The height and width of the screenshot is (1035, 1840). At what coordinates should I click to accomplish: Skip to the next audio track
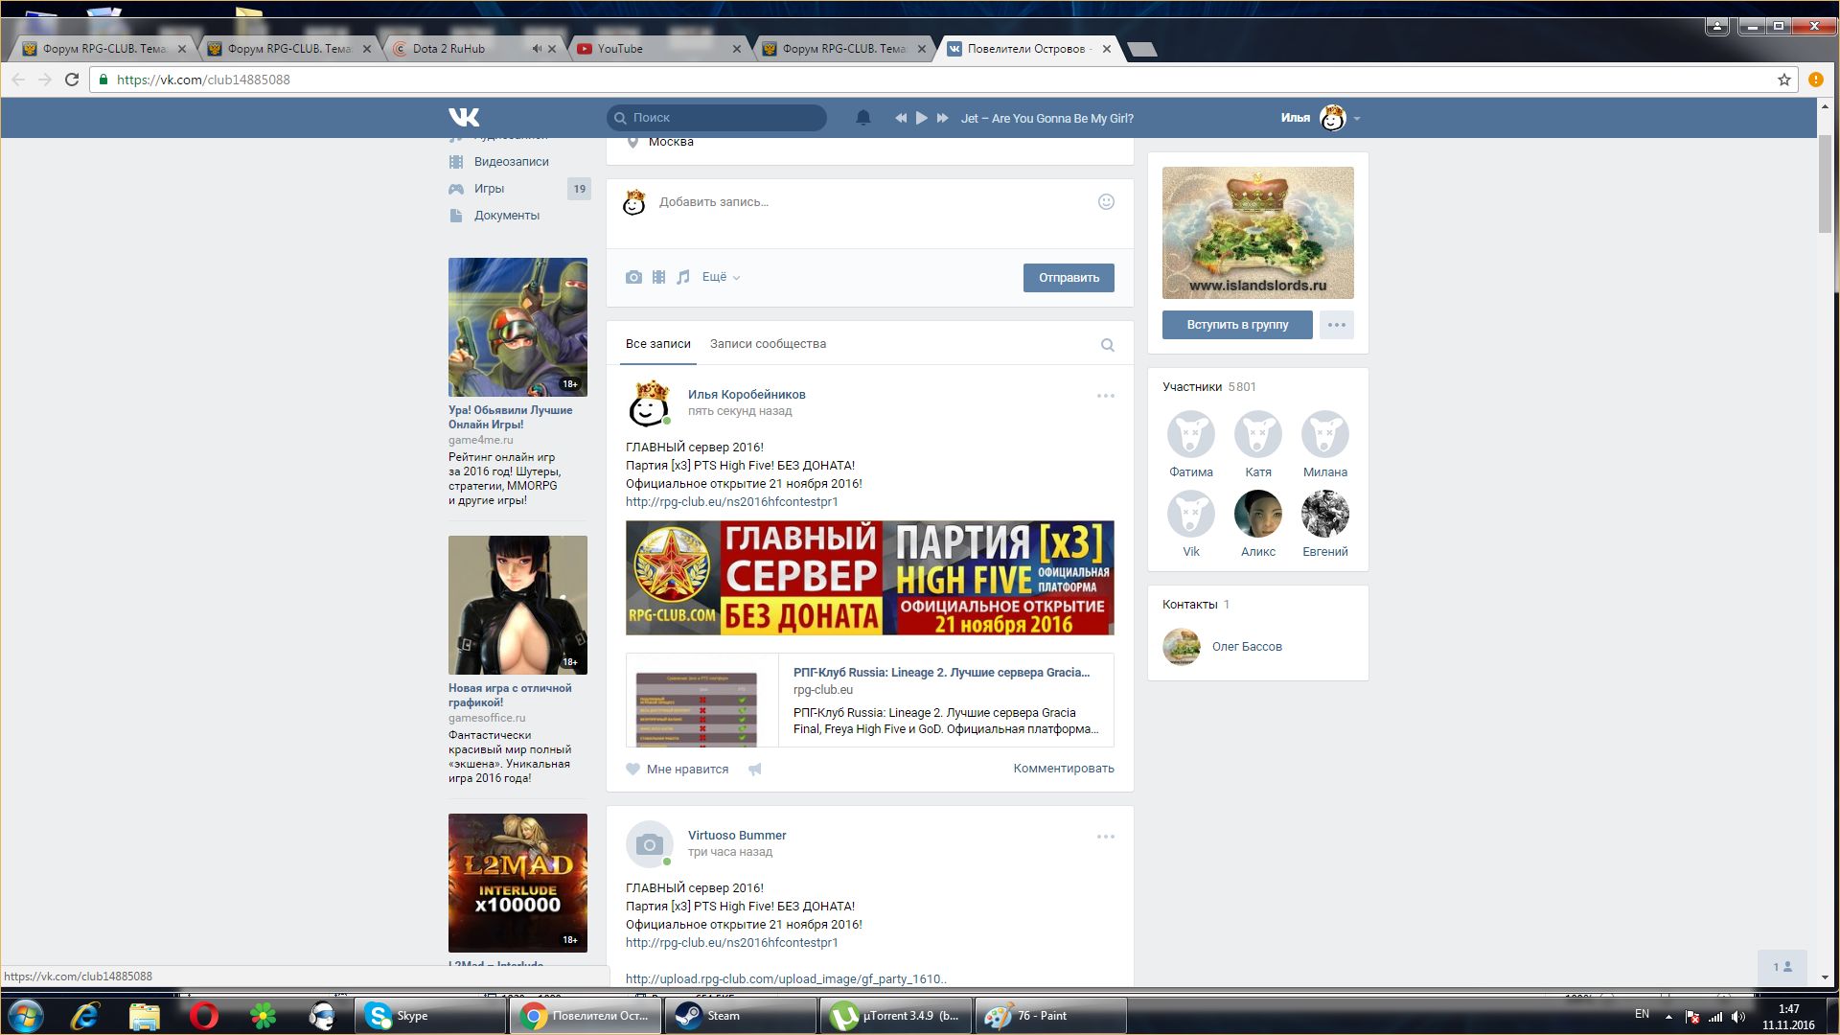[x=942, y=118]
